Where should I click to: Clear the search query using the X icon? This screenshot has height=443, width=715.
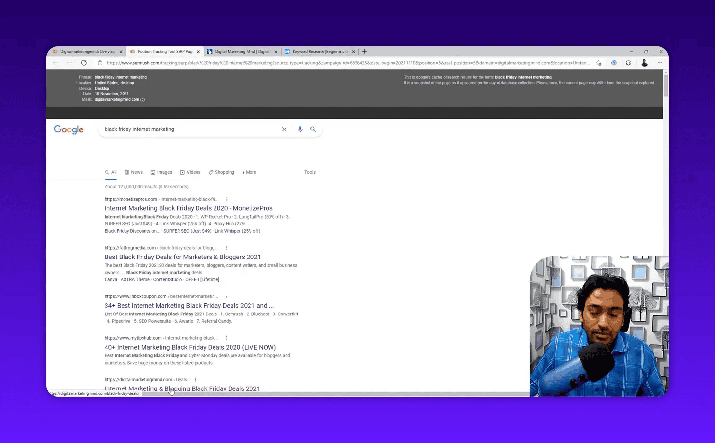click(x=284, y=129)
